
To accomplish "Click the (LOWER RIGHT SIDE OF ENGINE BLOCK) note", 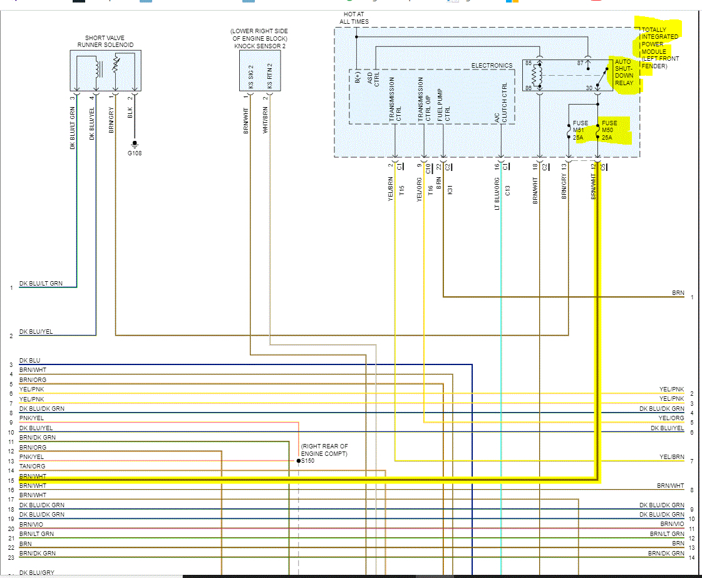I will pyautogui.click(x=259, y=35).
